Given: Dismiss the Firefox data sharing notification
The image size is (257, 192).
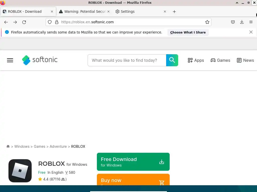Looking at the screenshot, I should (x=251, y=32).
